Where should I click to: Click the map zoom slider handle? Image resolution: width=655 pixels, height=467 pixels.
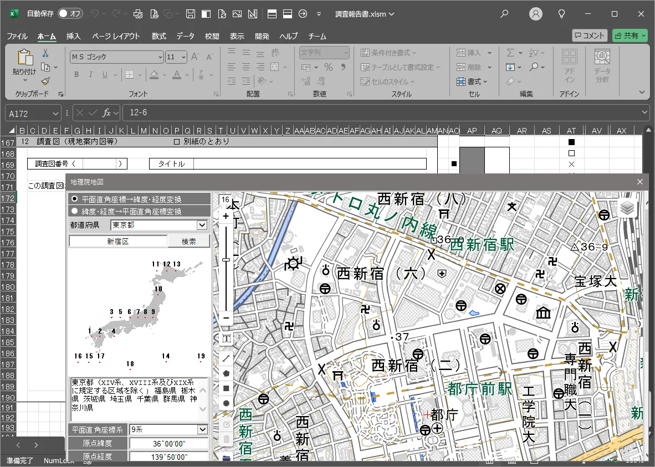[226, 260]
